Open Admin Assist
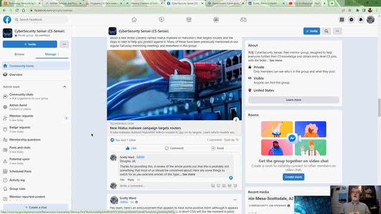The image size is (381, 214). click(x=36, y=107)
